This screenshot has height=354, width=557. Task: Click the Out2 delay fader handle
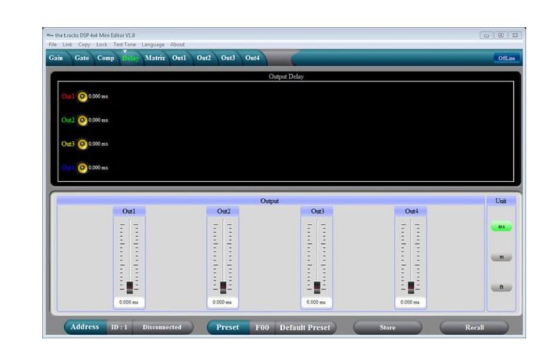[x=223, y=287]
